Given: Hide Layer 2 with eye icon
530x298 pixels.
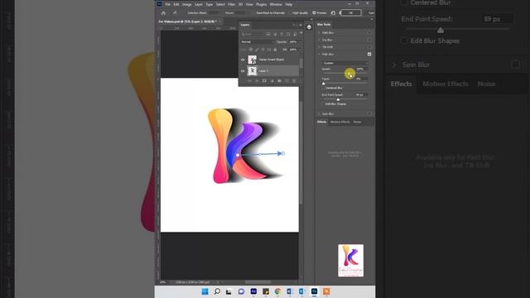Looking at the screenshot, I should pyautogui.click(x=243, y=71).
